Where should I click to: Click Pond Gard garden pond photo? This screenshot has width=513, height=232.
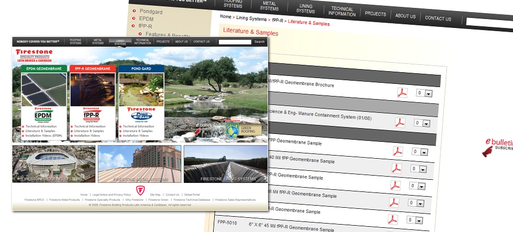(x=141, y=90)
